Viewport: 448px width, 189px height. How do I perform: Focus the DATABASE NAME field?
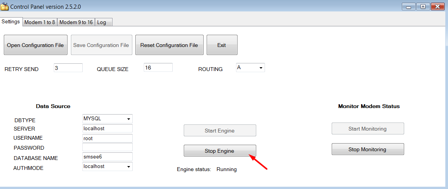click(x=107, y=157)
